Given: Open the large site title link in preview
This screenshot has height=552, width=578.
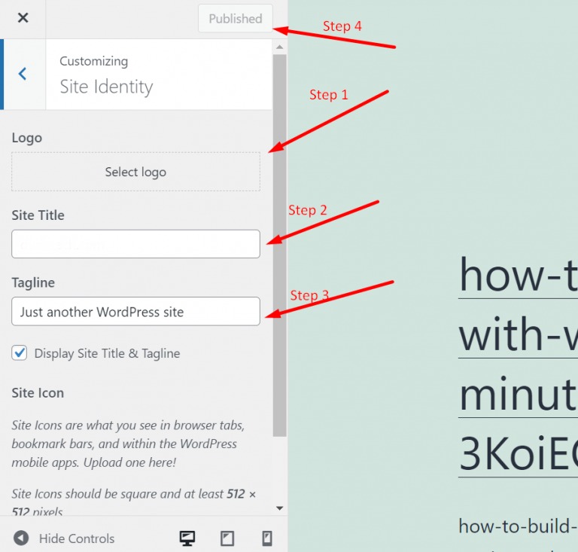Looking at the screenshot, I should (518, 275).
